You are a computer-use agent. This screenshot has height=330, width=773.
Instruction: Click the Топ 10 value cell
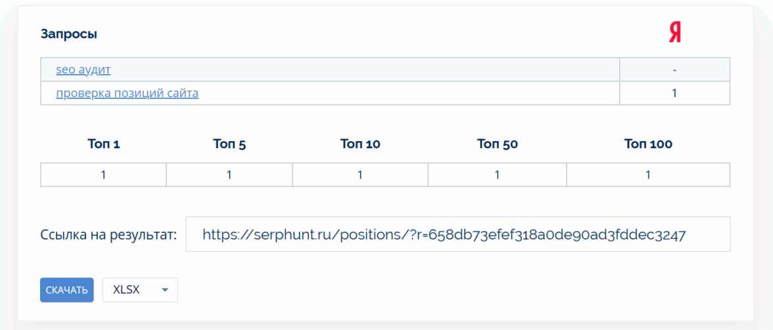360,175
